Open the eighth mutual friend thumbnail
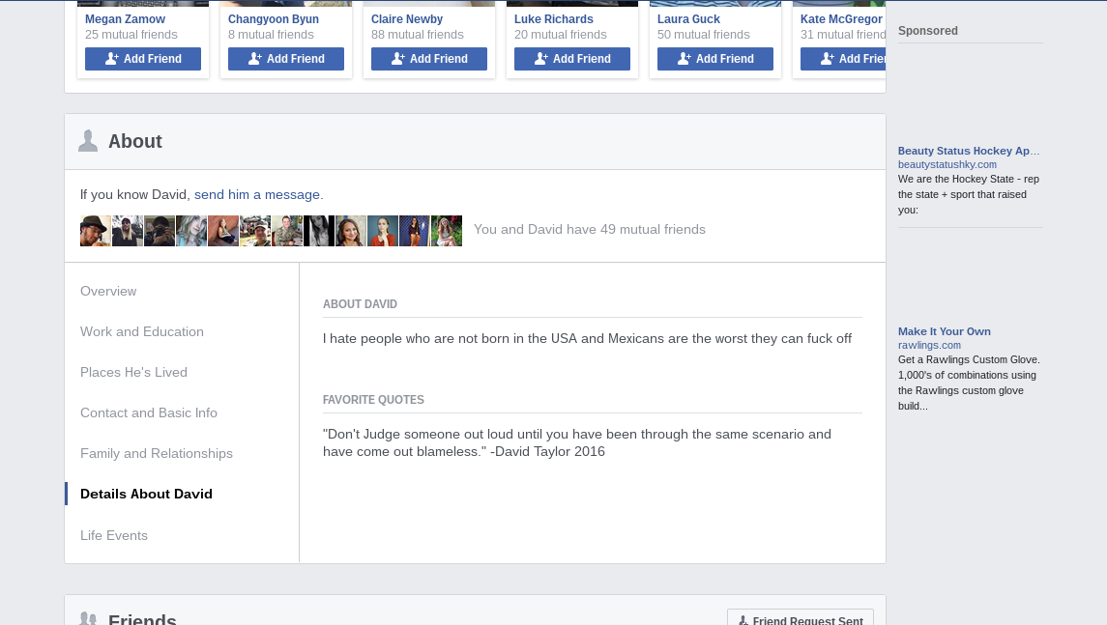This screenshot has height=625, width=1107. 319,231
